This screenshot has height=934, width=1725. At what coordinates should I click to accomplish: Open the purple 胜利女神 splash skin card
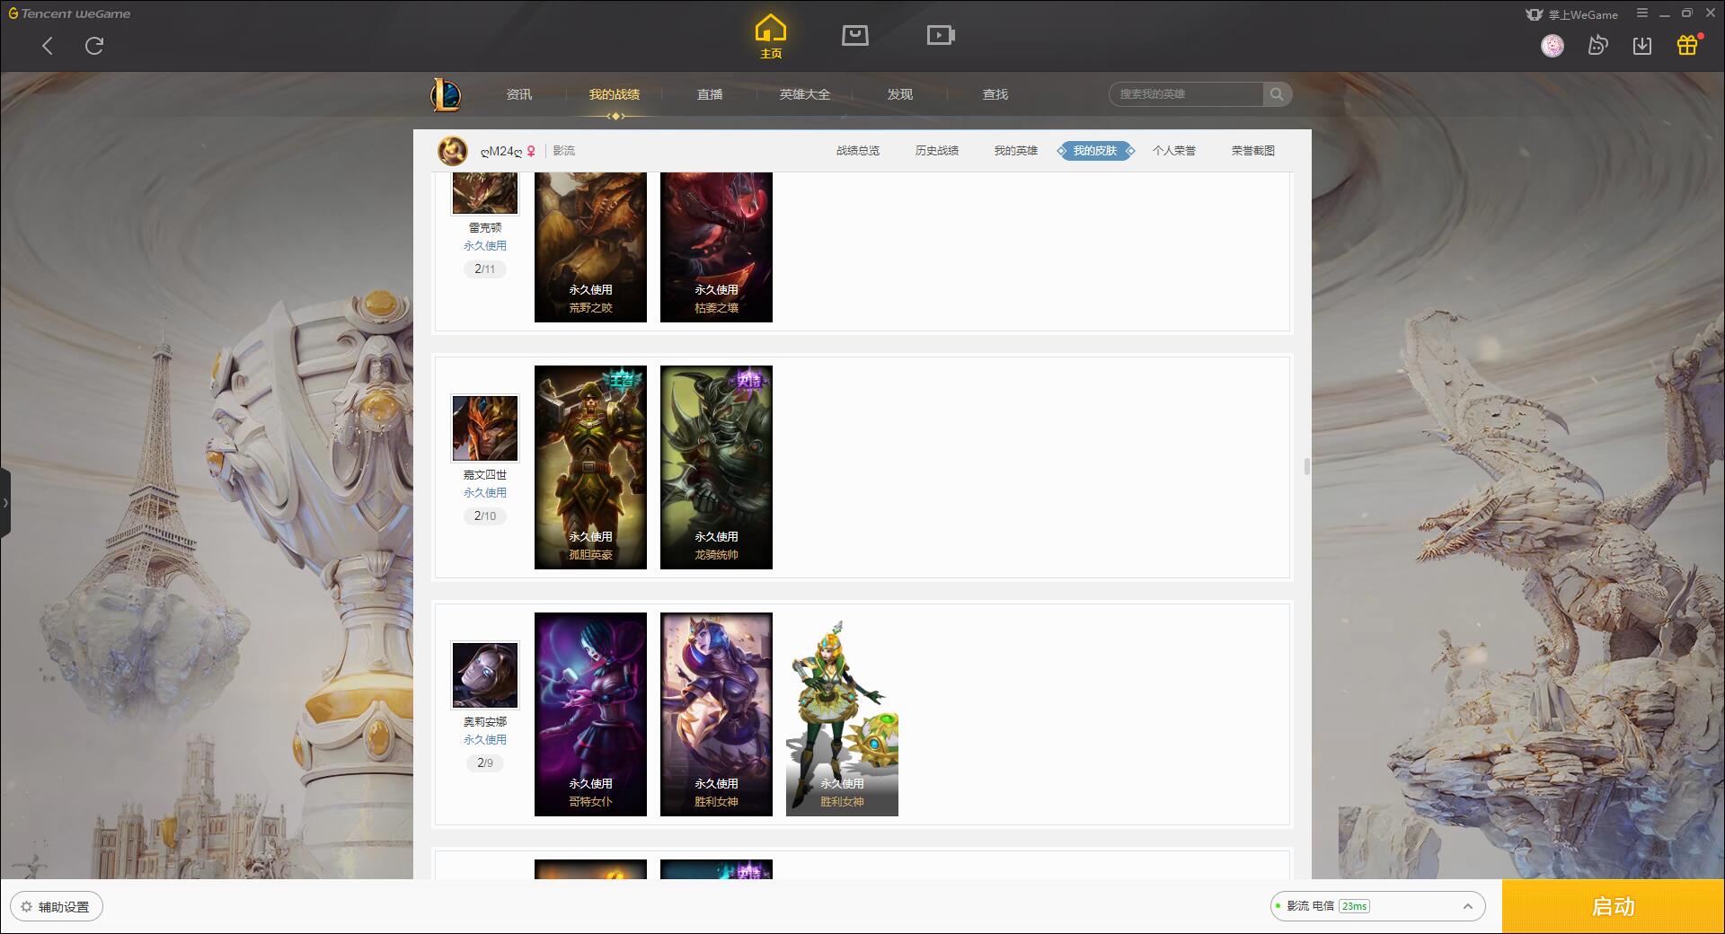(716, 714)
